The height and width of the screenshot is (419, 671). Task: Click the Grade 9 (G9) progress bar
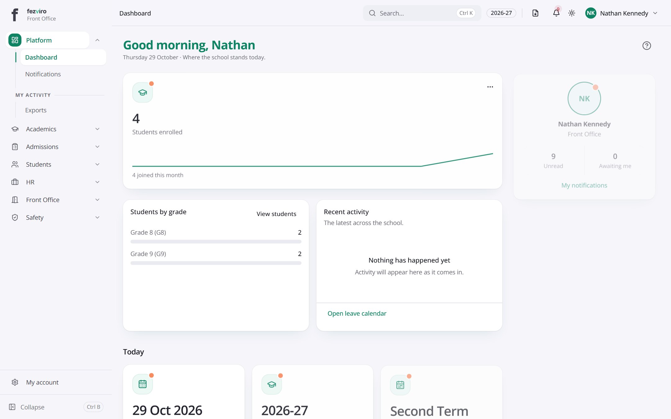pyautogui.click(x=216, y=263)
